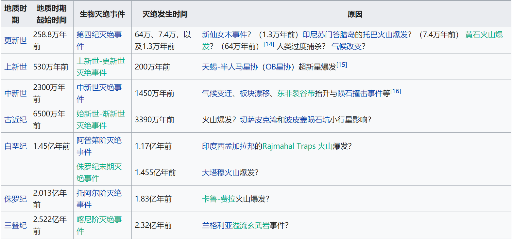Open the 兰格利亚 link
The width and height of the screenshot is (512, 239).
coord(217,225)
